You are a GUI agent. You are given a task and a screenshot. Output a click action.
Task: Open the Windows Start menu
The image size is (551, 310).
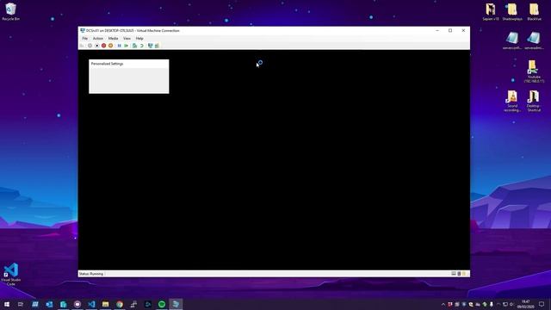7,304
